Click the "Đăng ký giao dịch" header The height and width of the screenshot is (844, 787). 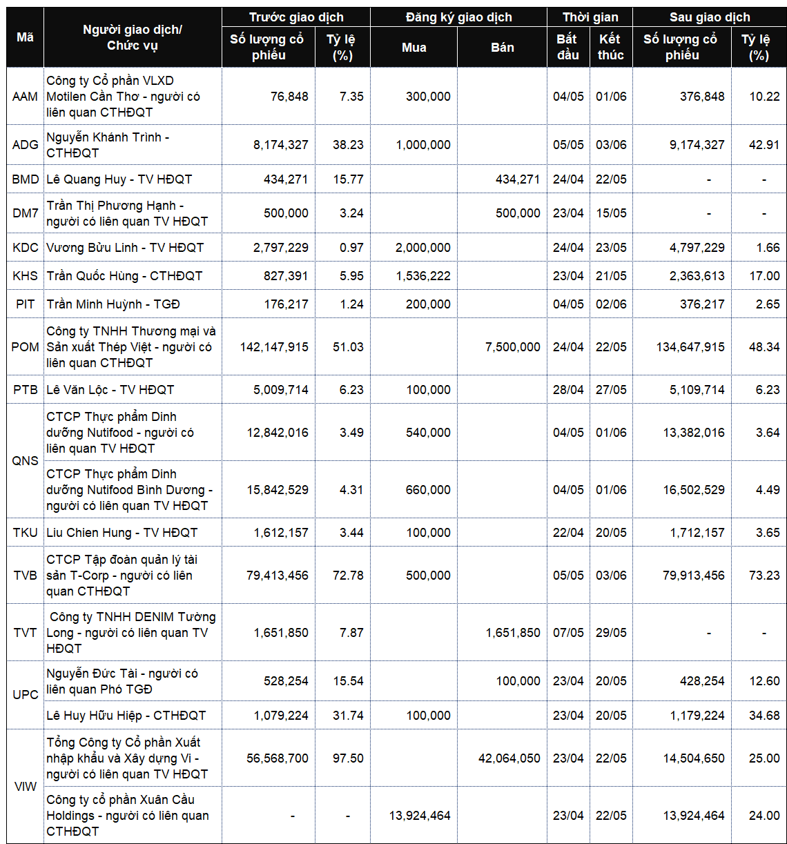pyautogui.click(x=458, y=17)
